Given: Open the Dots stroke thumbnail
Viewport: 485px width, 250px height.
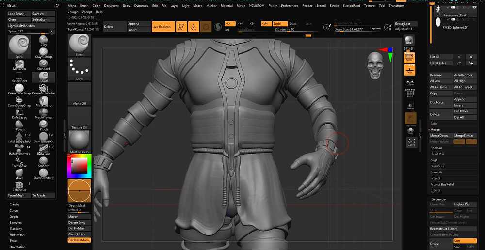Looking at the screenshot, I should click(80, 69).
